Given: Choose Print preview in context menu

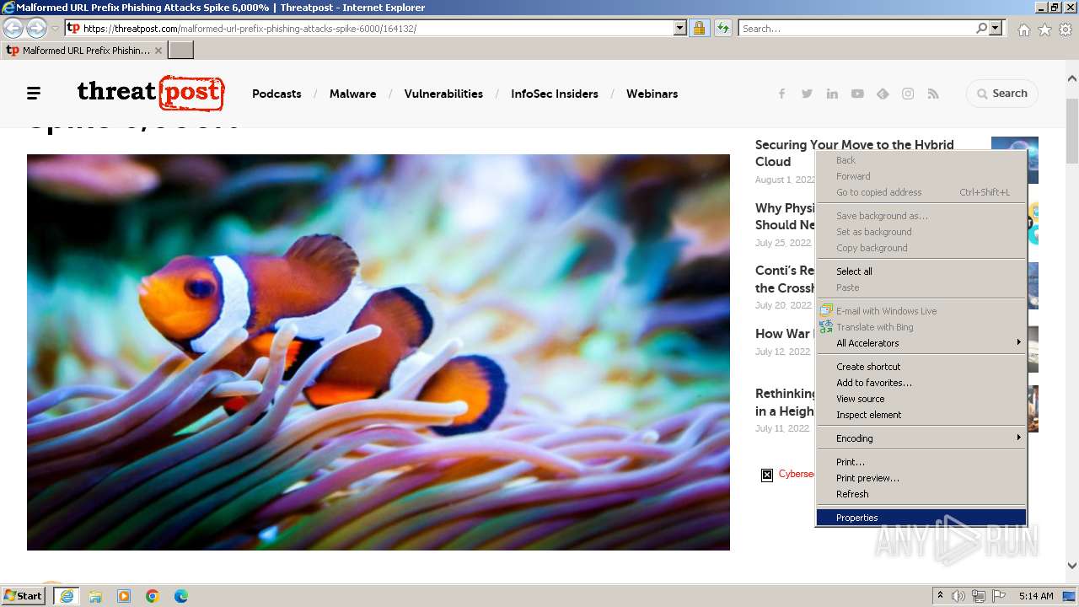Looking at the screenshot, I should tap(921, 478).
